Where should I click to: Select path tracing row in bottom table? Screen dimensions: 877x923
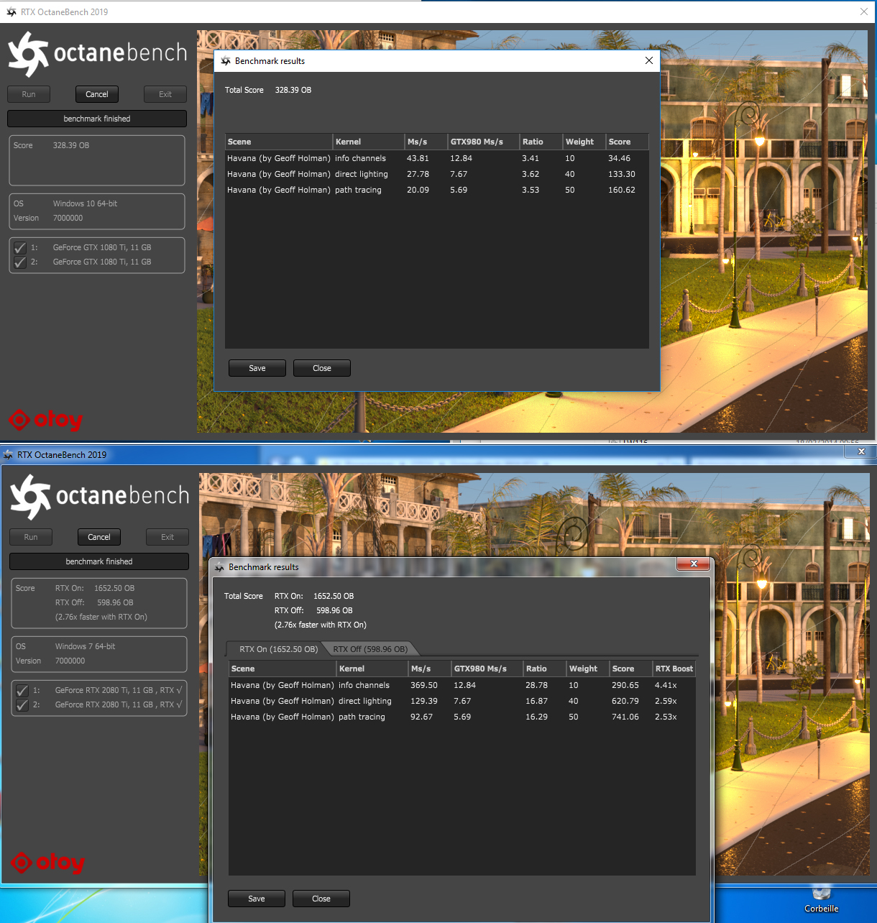(462, 717)
